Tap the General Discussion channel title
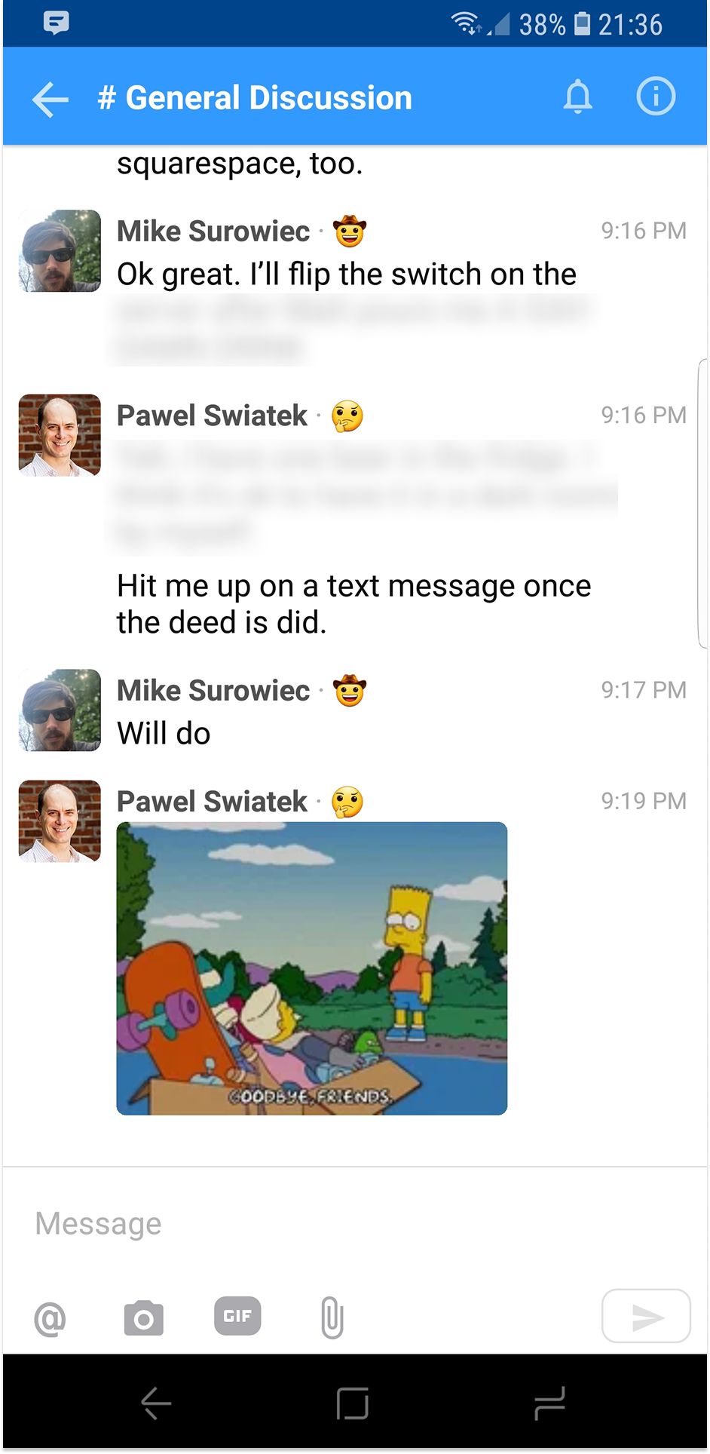 (x=255, y=98)
